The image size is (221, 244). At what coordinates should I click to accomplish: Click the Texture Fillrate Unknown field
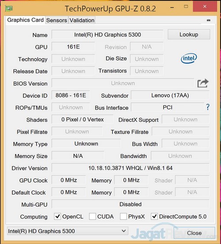click(x=180, y=131)
